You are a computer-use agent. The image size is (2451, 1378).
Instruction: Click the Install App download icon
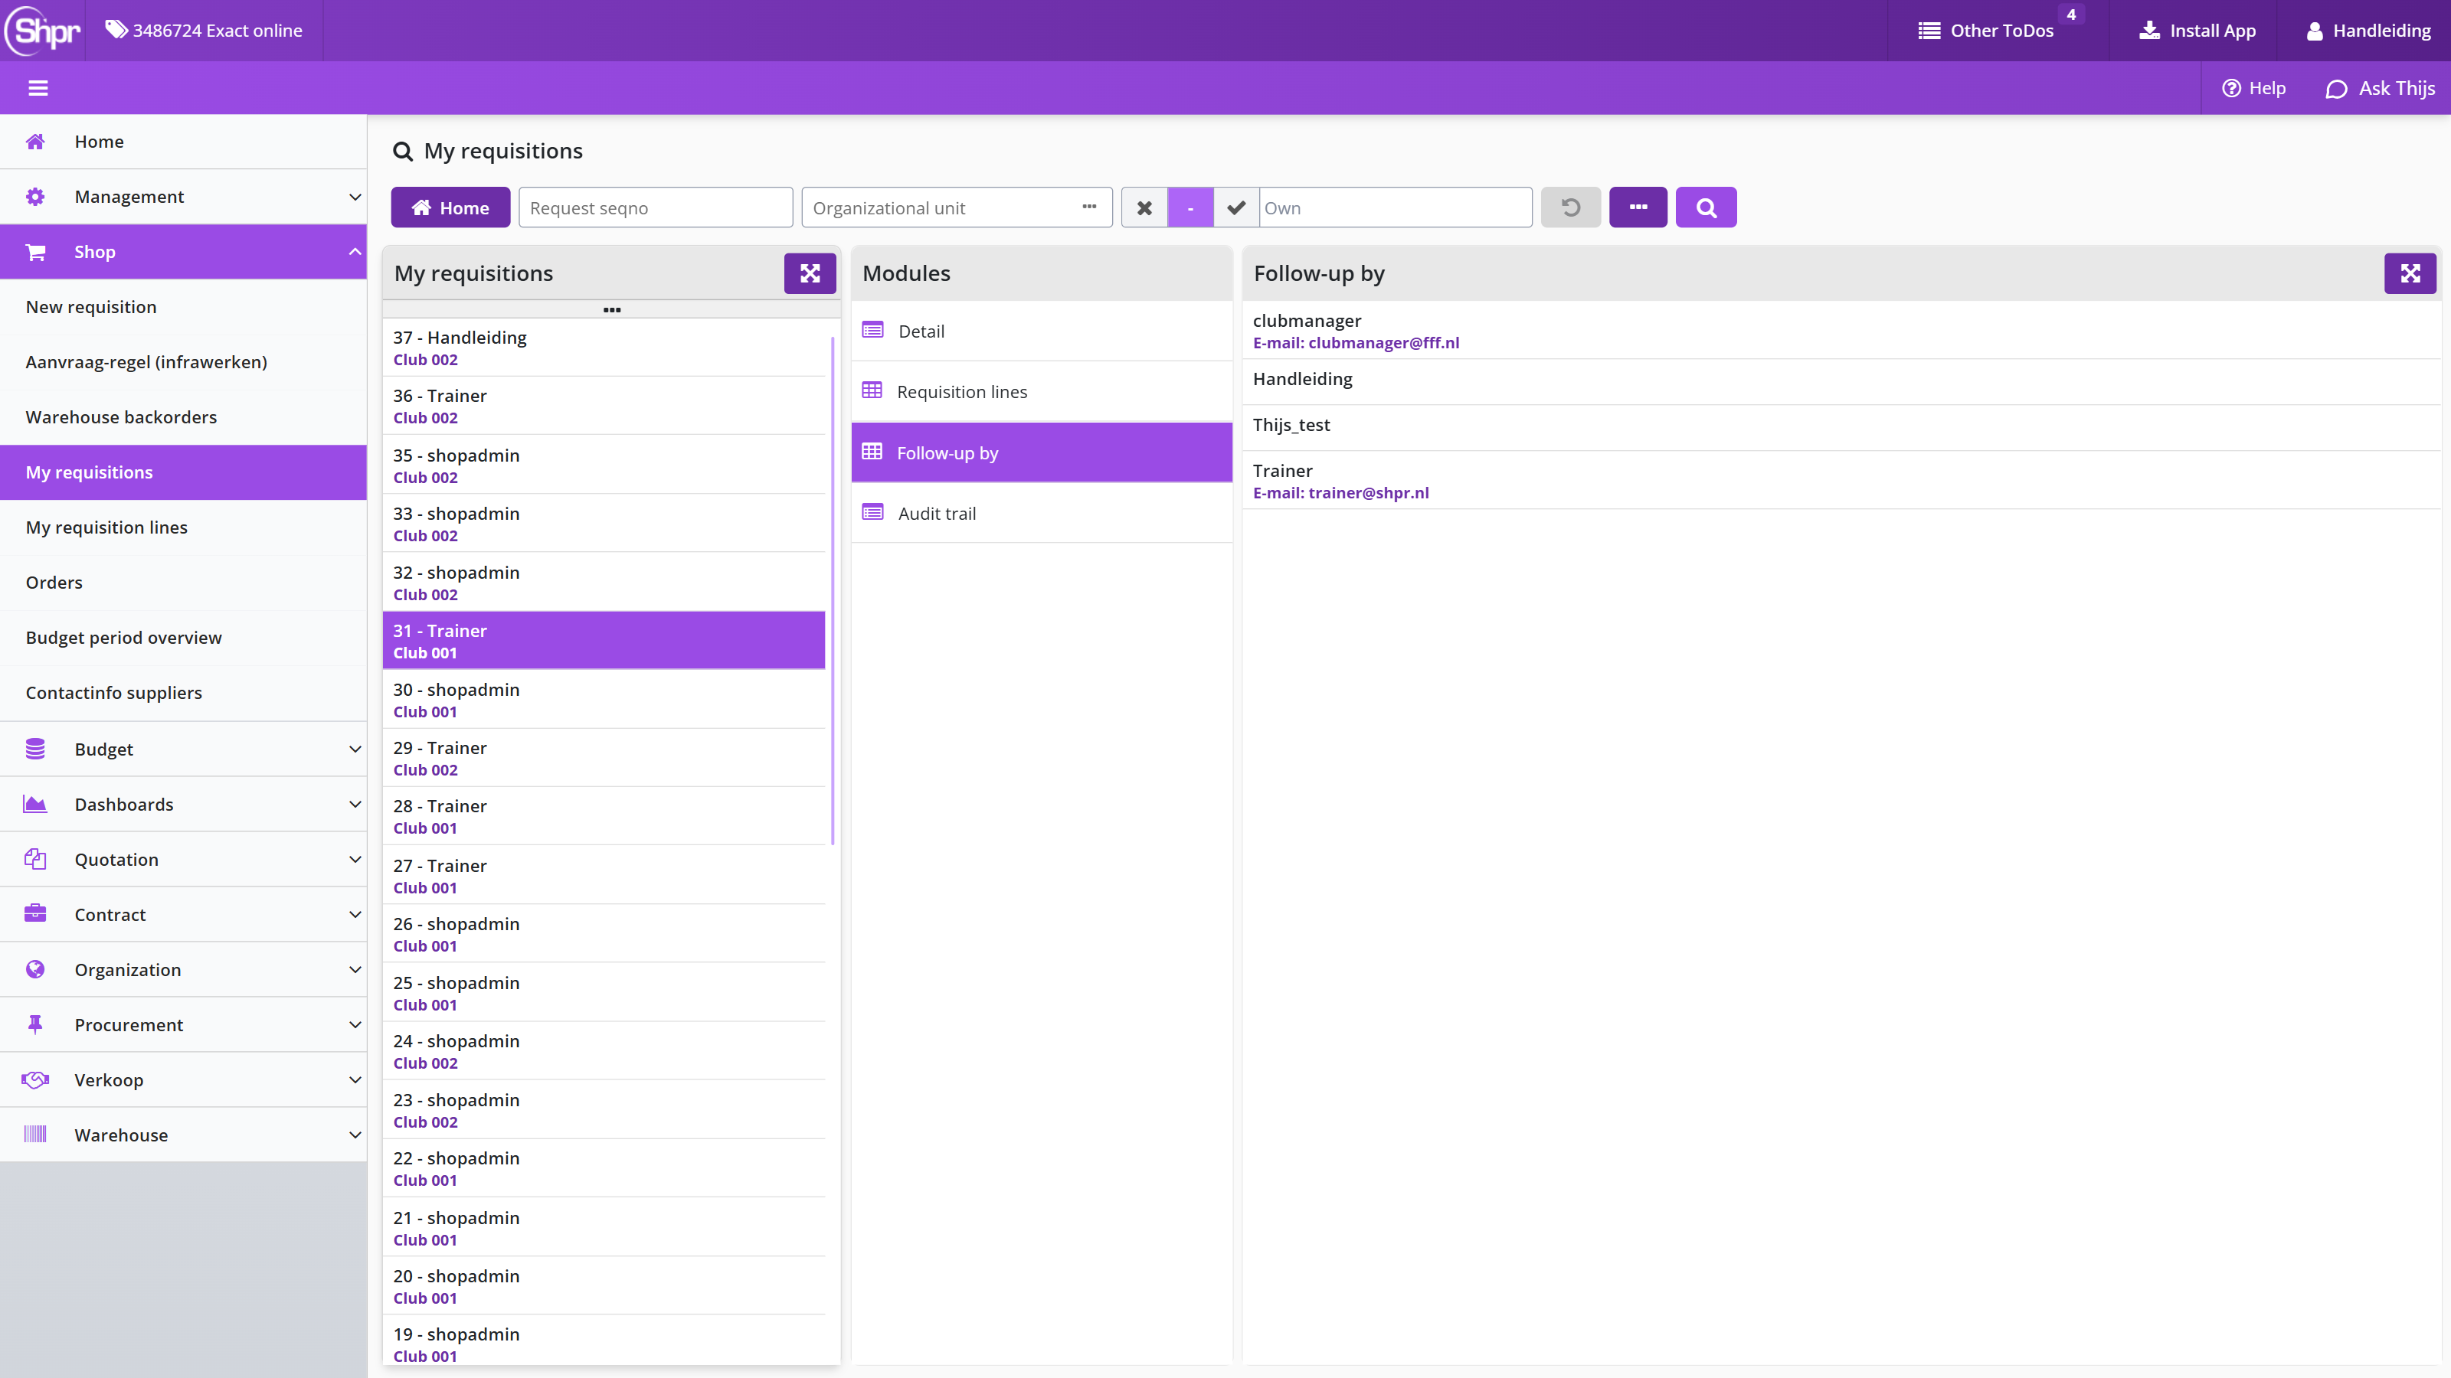coord(2149,31)
